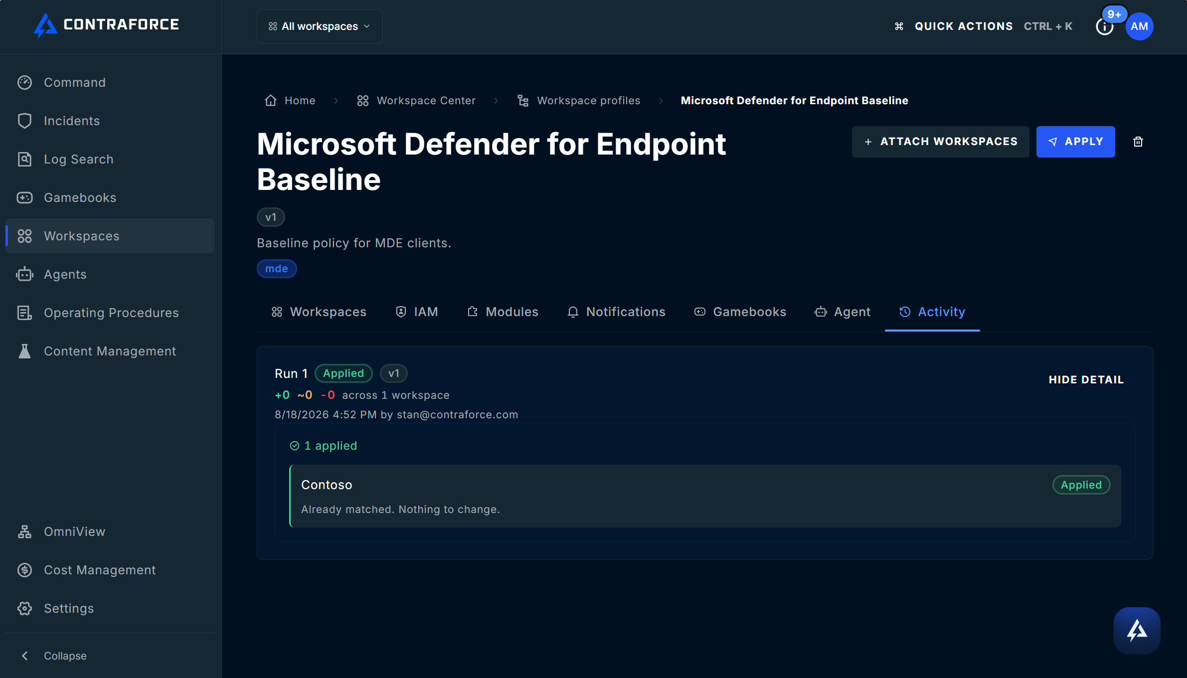
Task: Delete the profile with the trash icon
Action: (x=1138, y=142)
